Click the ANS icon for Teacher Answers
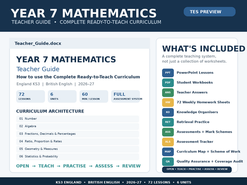 pyautogui.click(x=168, y=92)
